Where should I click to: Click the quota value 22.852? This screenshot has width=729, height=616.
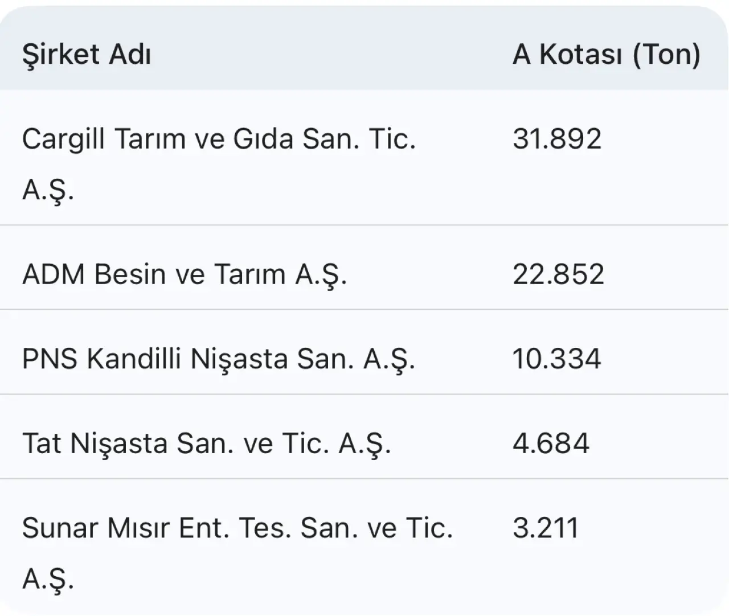558,274
